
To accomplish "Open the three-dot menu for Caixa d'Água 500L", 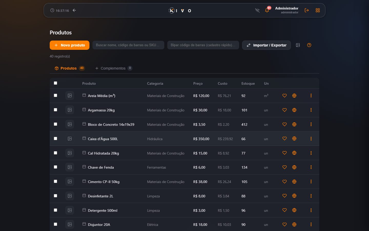I will point(311,139).
